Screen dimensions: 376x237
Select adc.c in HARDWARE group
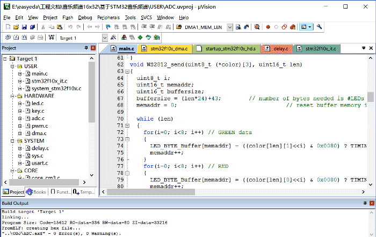pos(38,118)
